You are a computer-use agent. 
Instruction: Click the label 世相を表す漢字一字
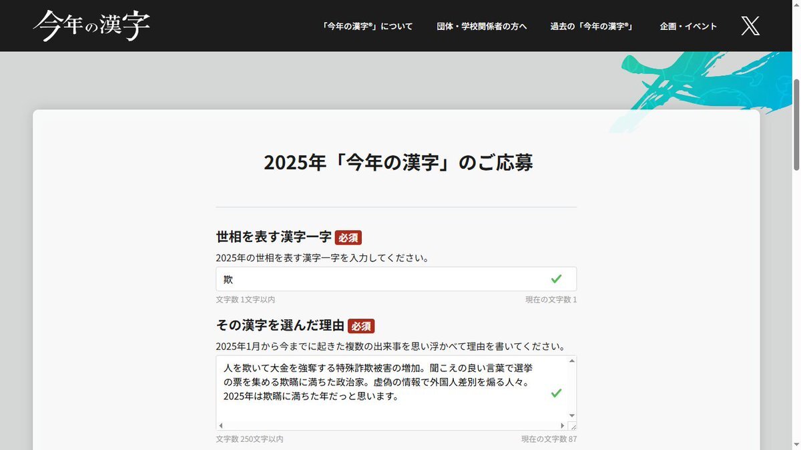coord(274,237)
